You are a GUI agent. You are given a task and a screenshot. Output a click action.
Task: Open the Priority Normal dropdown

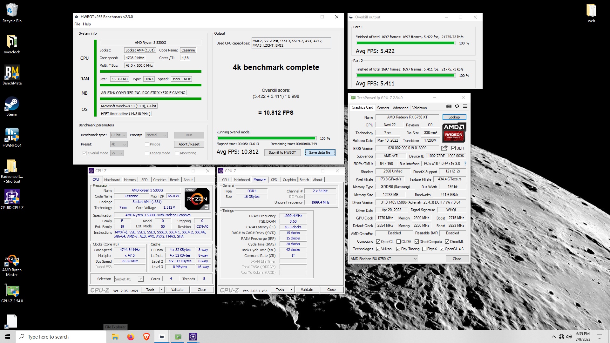(x=156, y=135)
